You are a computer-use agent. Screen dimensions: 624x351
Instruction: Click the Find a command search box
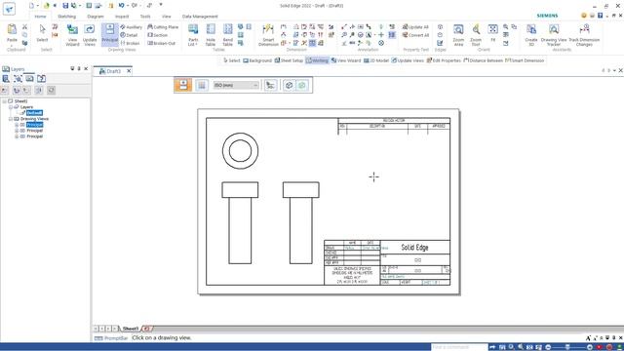click(459, 347)
